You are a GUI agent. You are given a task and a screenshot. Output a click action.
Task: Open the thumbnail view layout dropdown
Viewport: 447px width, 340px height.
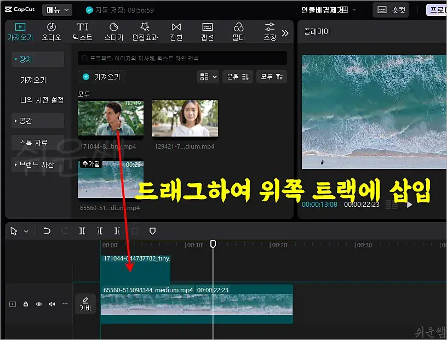pyautogui.click(x=208, y=77)
